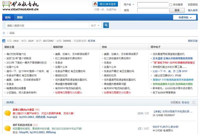Click the 矿石机技术区 forum bubble icon
The height and width of the screenshot is (134, 200).
coord(8,128)
